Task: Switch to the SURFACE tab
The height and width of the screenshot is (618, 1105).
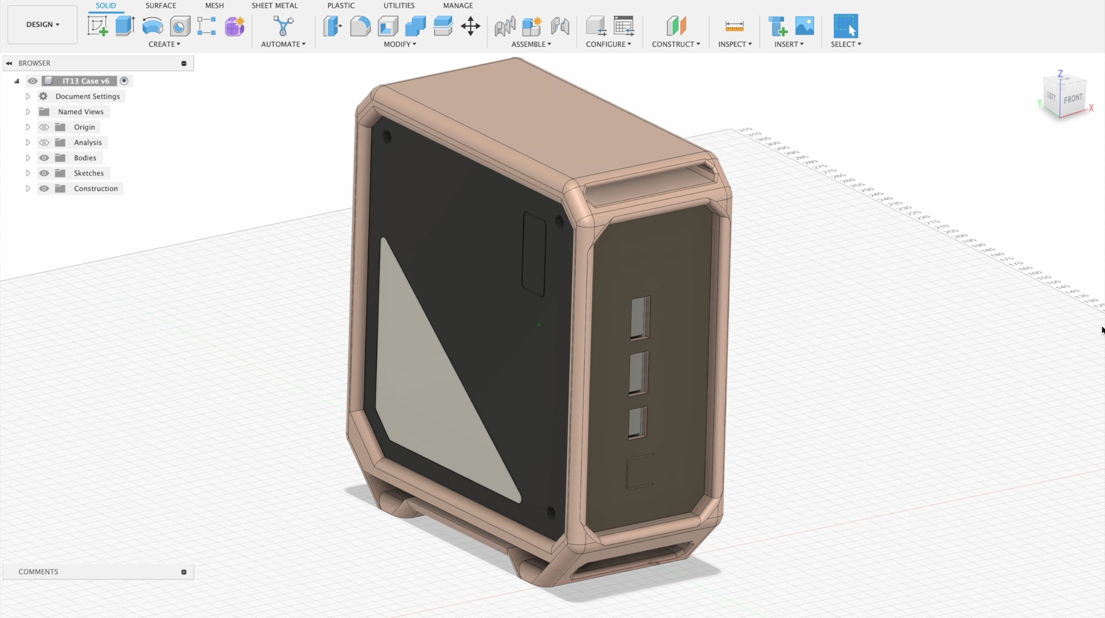Action: (161, 6)
